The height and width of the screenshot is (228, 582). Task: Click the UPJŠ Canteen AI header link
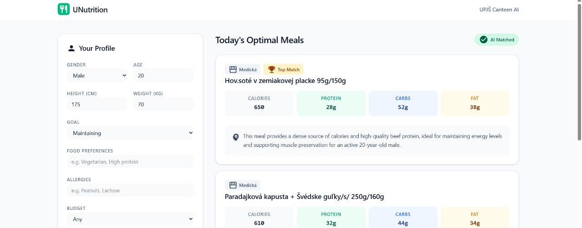click(x=499, y=10)
